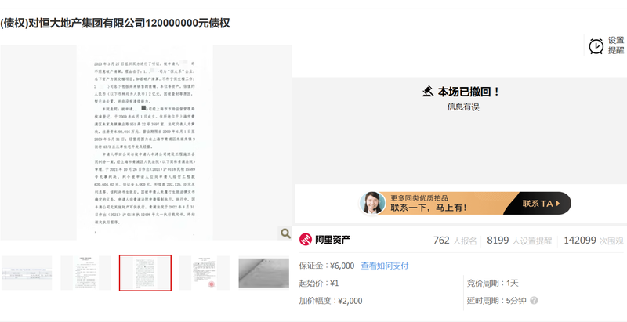Click the customer service avatar in banner
This screenshot has height=322, width=627.
[x=372, y=204]
